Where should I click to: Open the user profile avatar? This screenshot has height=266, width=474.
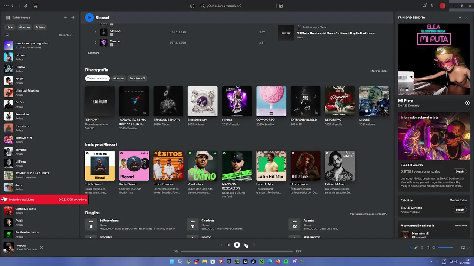coord(442,6)
